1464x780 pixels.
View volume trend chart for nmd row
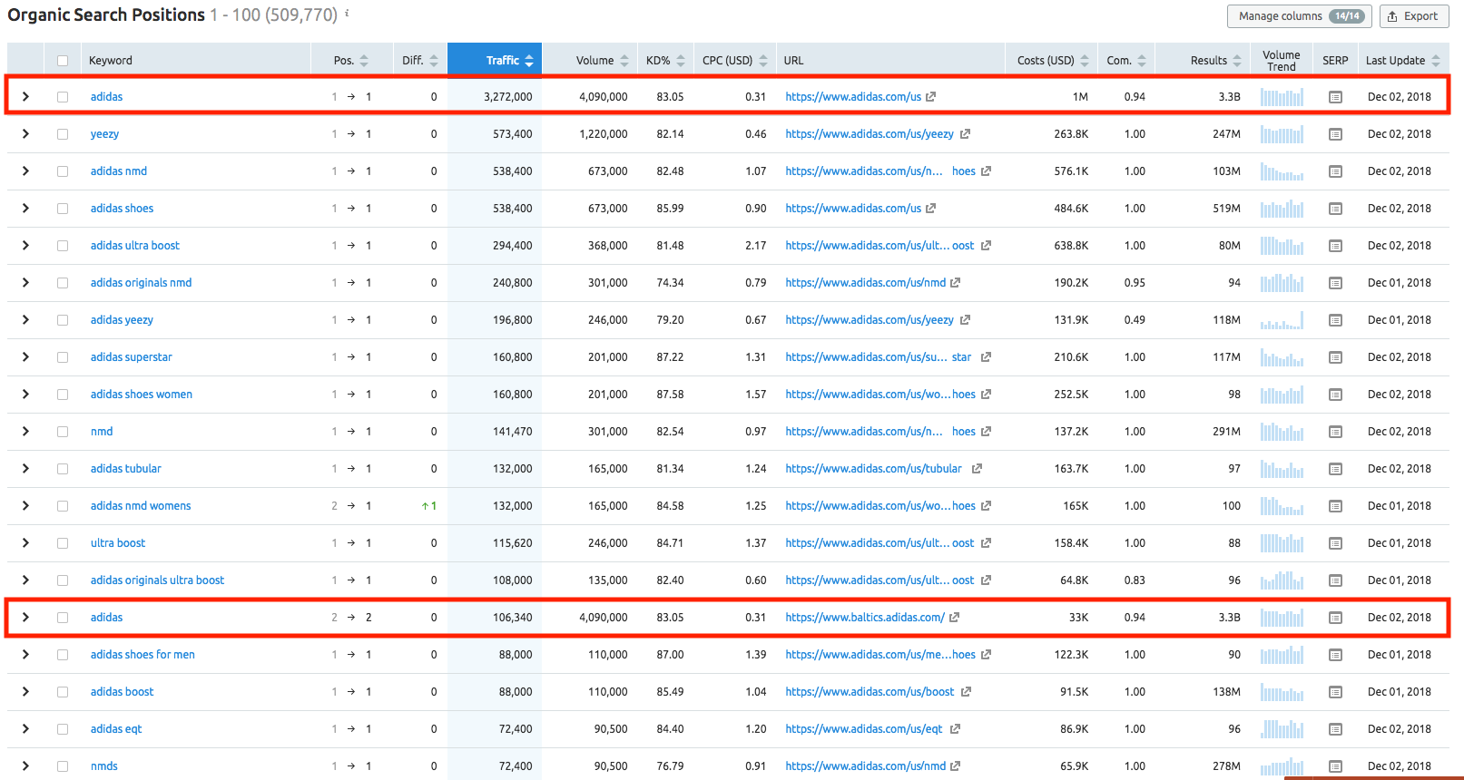1282,432
